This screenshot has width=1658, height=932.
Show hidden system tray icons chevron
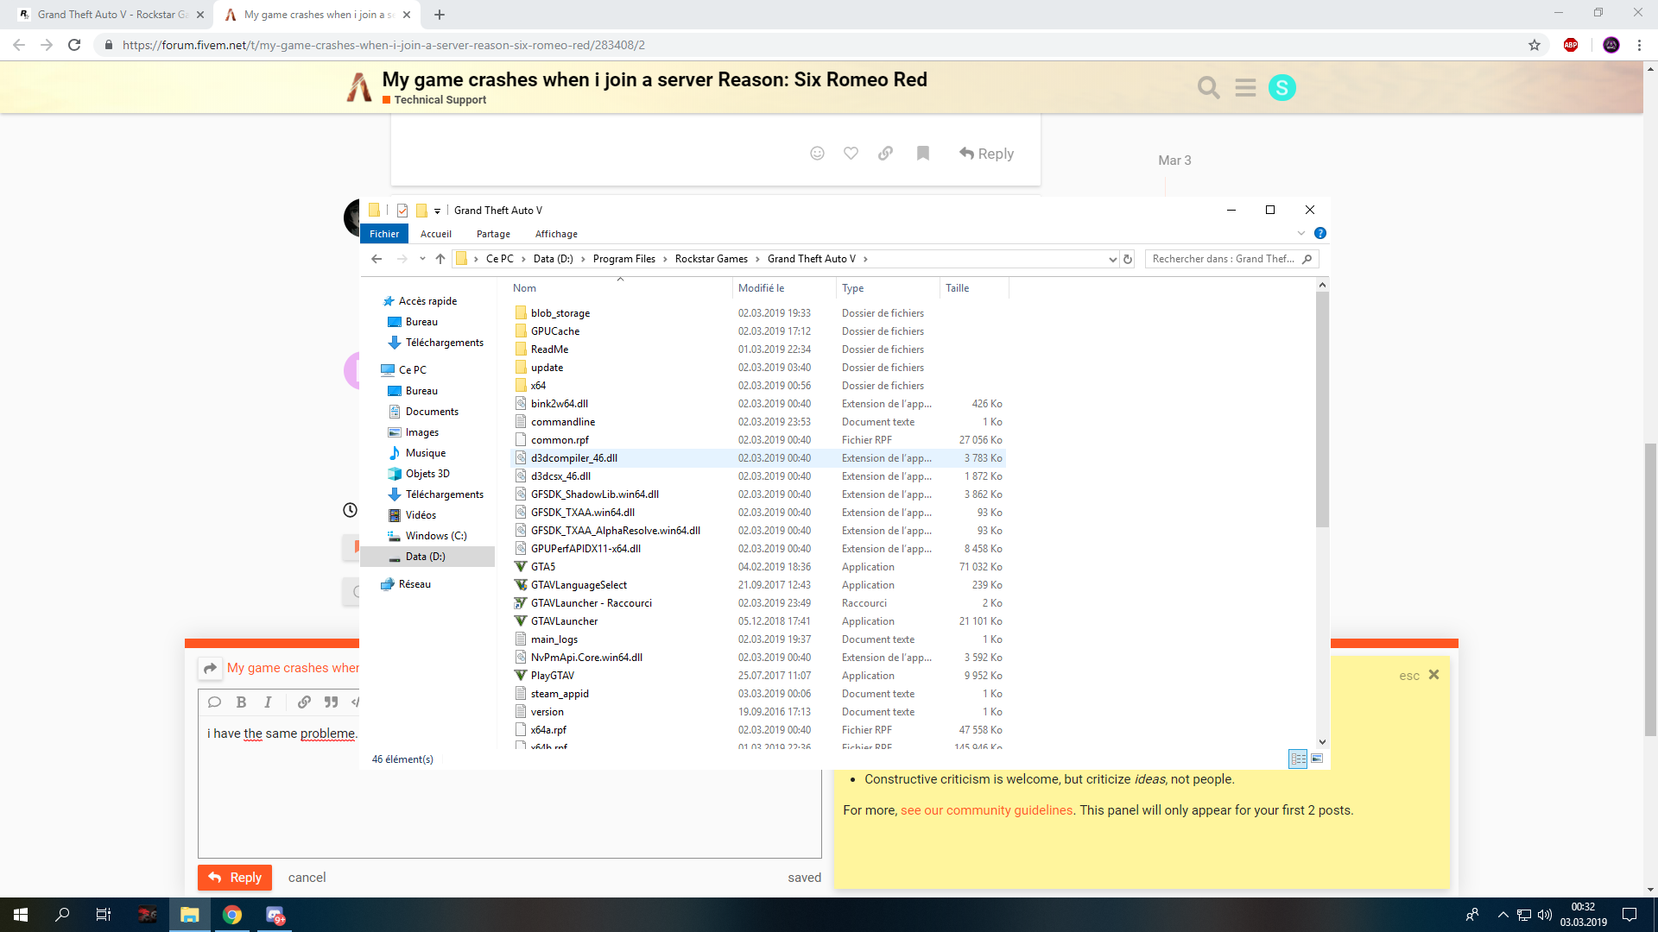[x=1503, y=915]
